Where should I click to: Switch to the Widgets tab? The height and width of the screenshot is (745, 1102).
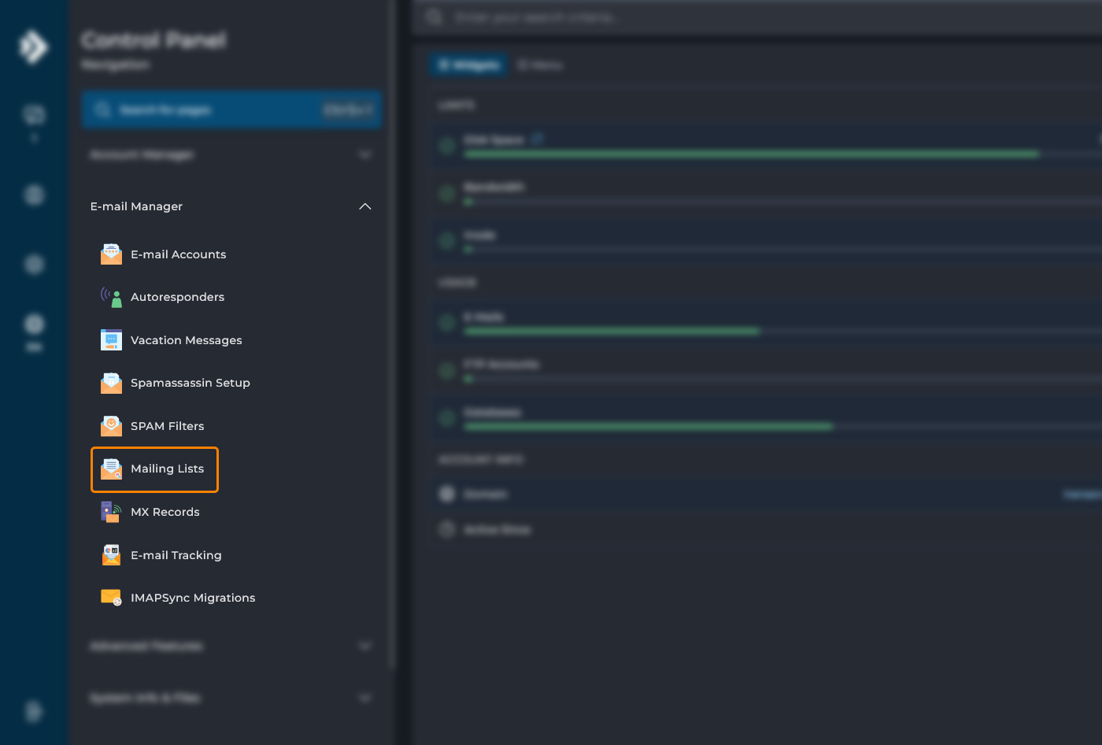469,65
